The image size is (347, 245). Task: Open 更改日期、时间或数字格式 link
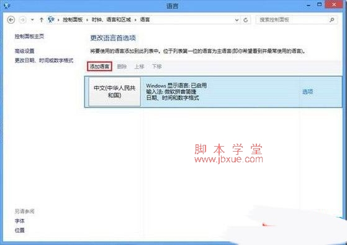coord(44,60)
